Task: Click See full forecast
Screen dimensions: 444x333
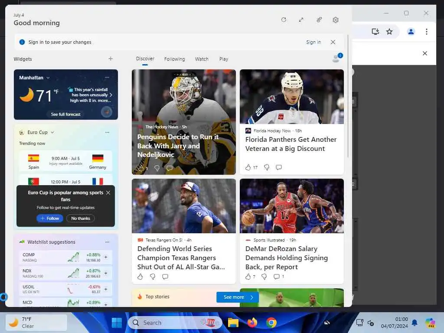Action: point(66,114)
